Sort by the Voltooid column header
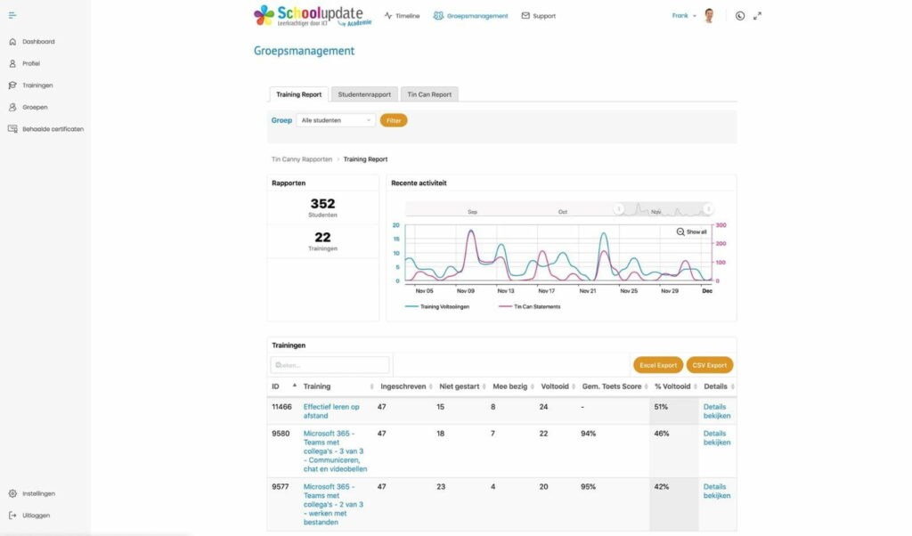Screen dimensions: 912x536 pyautogui.click(x=558, y=386)
